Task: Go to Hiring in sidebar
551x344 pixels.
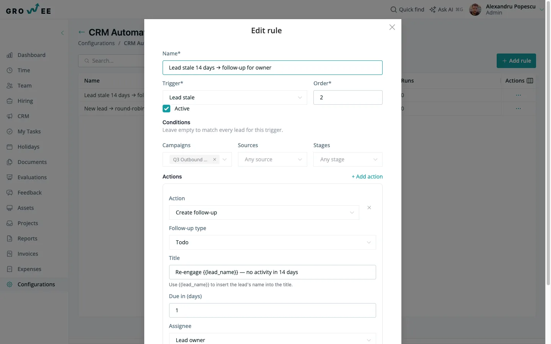Action: (x=25, y=101)
